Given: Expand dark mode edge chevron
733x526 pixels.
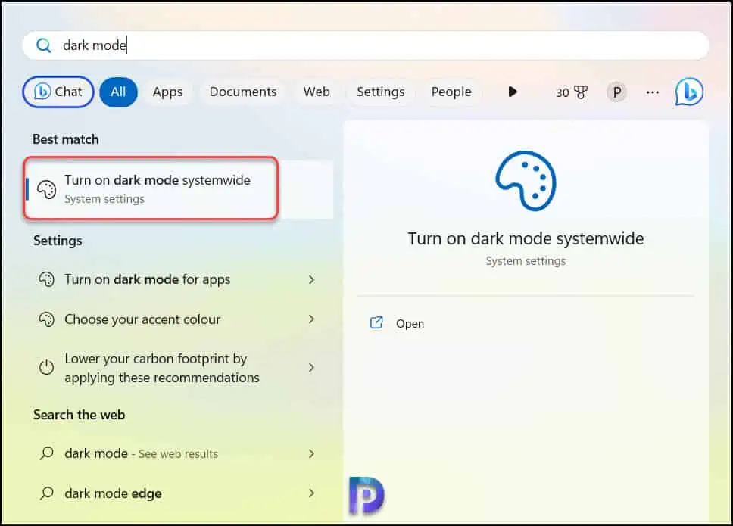Looking at the screenshot, I should coord(311,493).
